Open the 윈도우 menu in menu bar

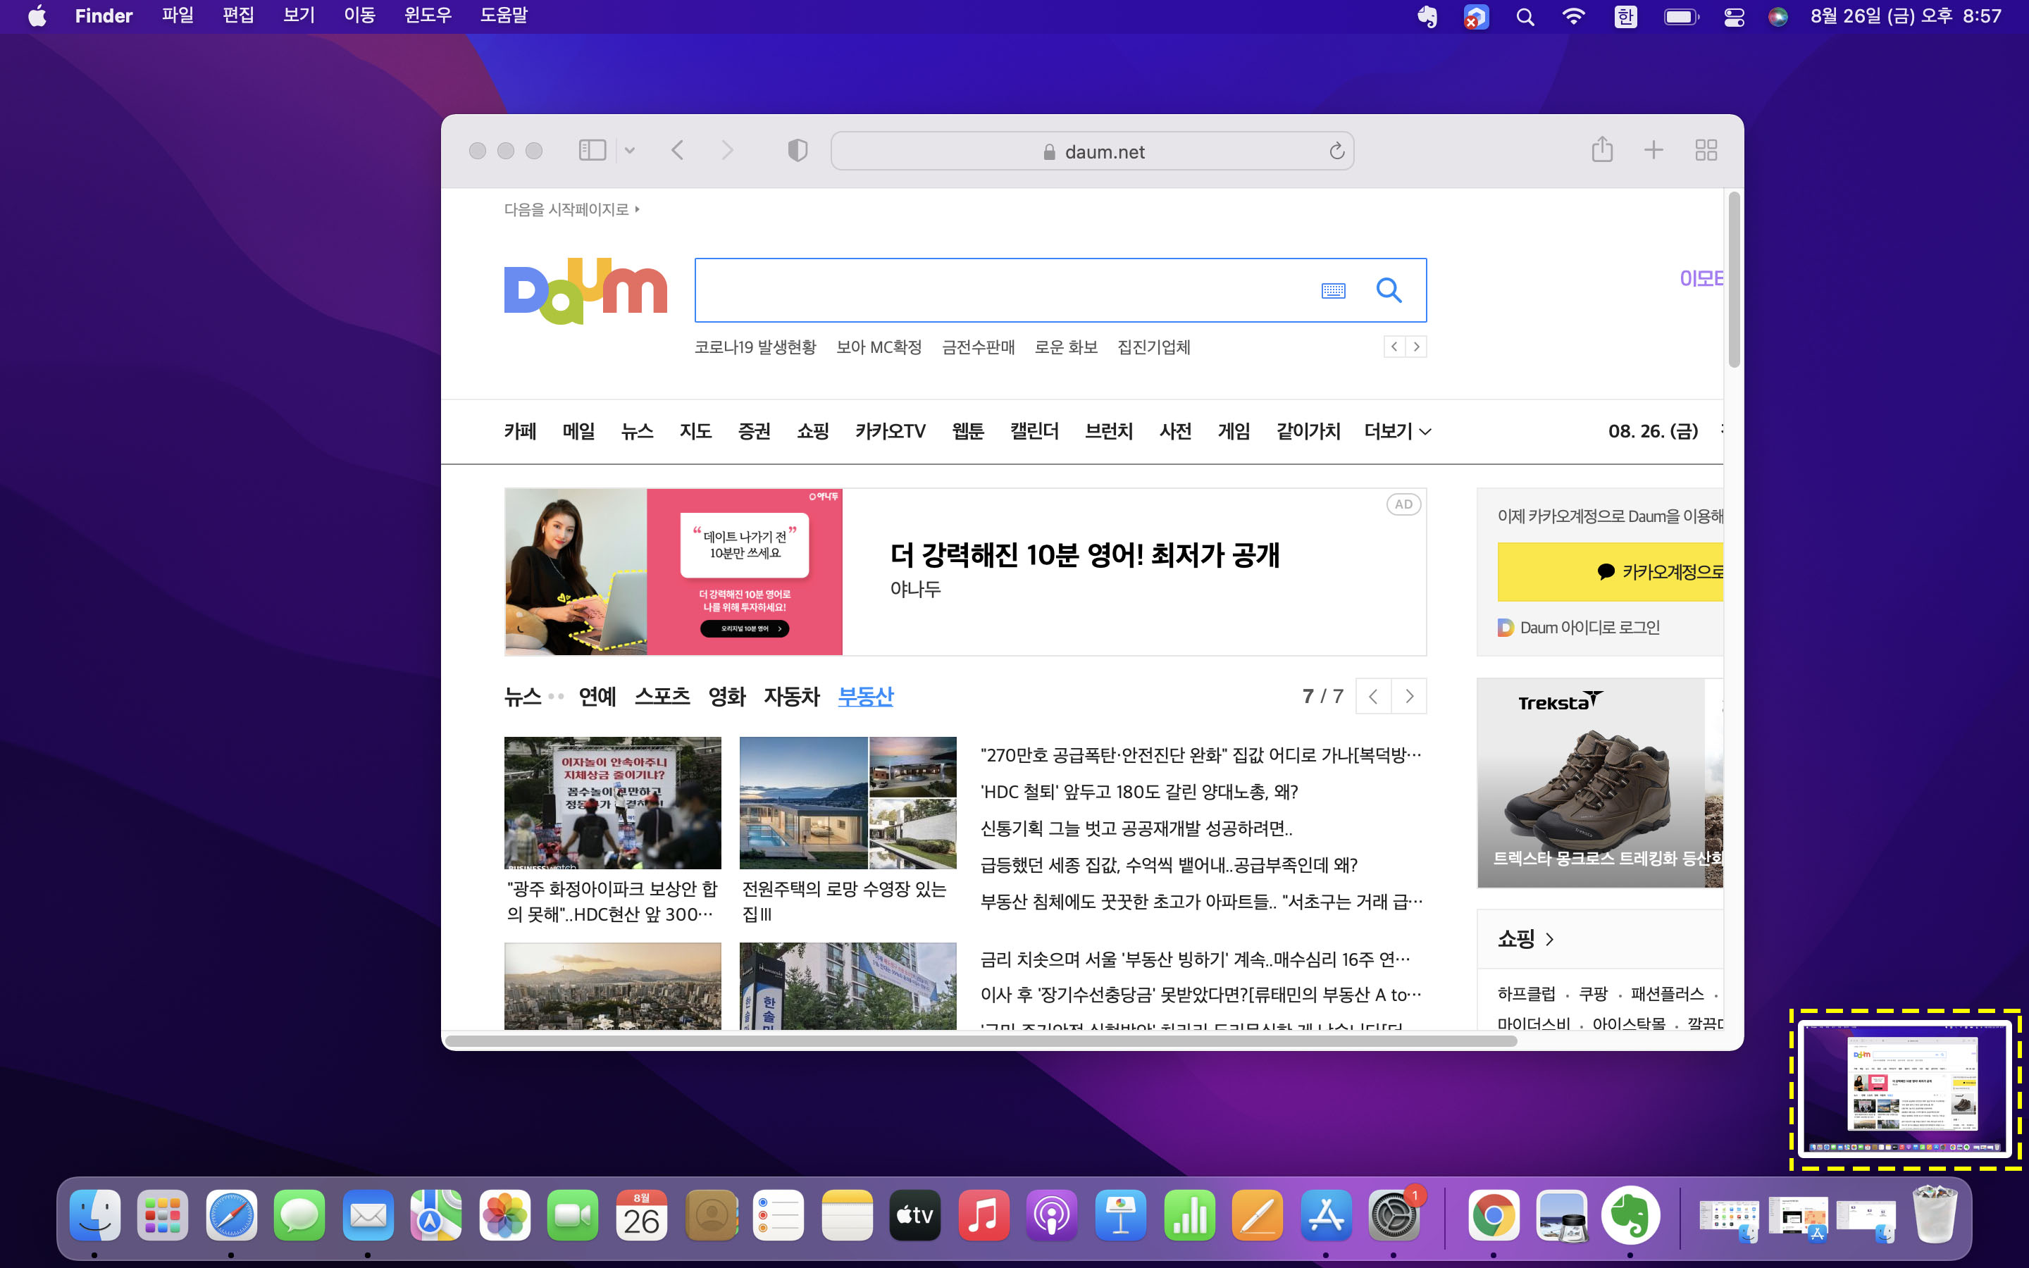pos(427,15)
